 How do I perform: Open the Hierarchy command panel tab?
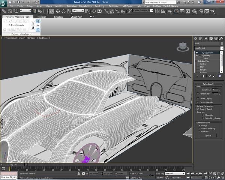205,39
